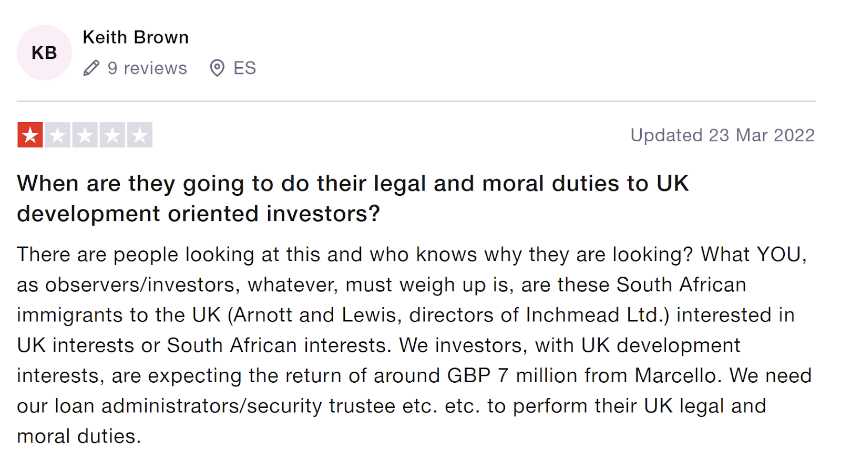The image size is (841, 462).
Task: Click the pencil reviews icon
Action: (x=91, y=68)
